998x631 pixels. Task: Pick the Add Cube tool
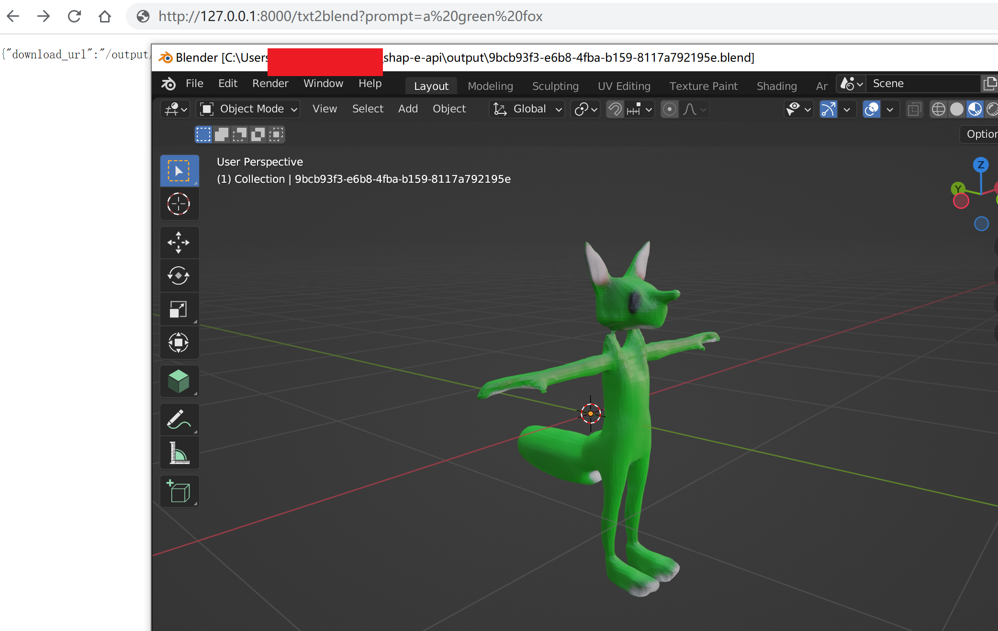point(179,491)
